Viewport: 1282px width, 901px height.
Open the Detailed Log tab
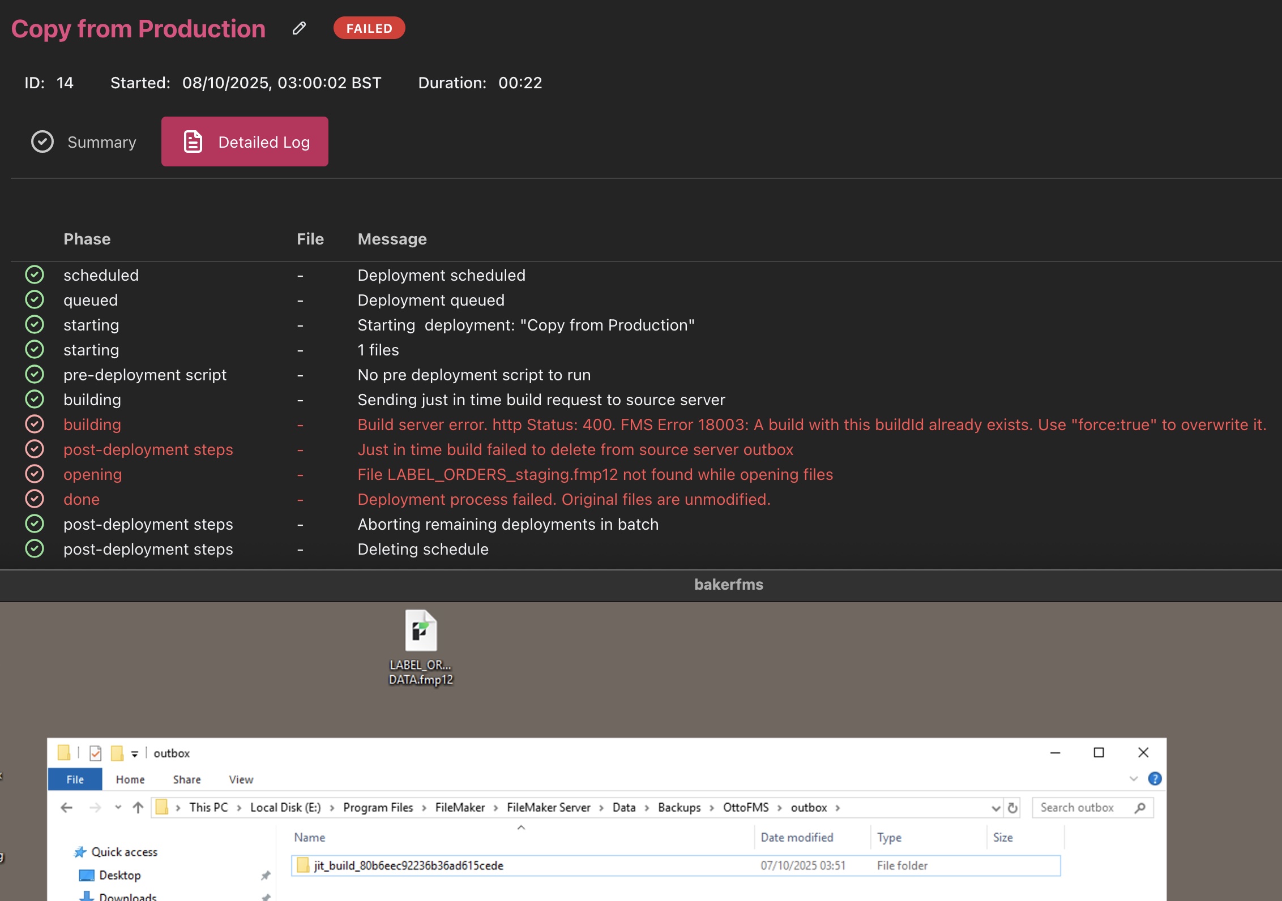coord(245,142)
